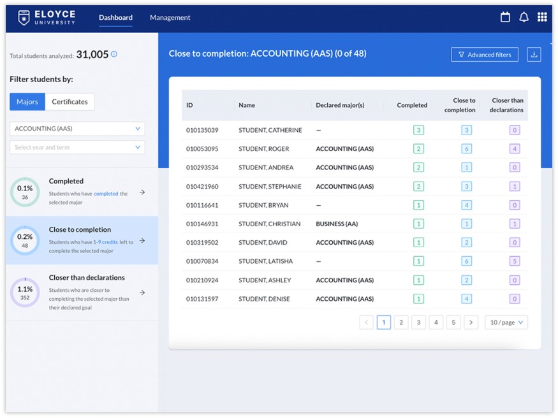Open the 10 / page size dropdown
Screen dimensions: 558x418
click(x=506, y=322)
